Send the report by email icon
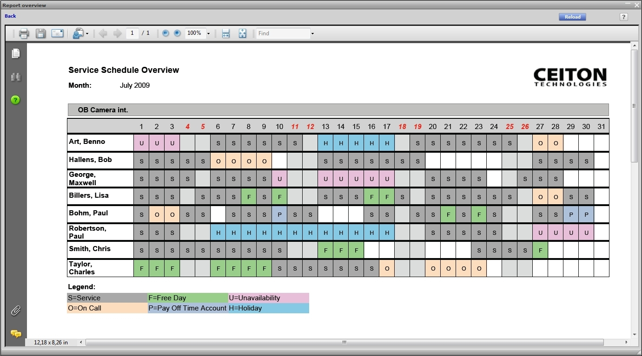This screenshot has width=642, height=356. click(x=58, y=33)
